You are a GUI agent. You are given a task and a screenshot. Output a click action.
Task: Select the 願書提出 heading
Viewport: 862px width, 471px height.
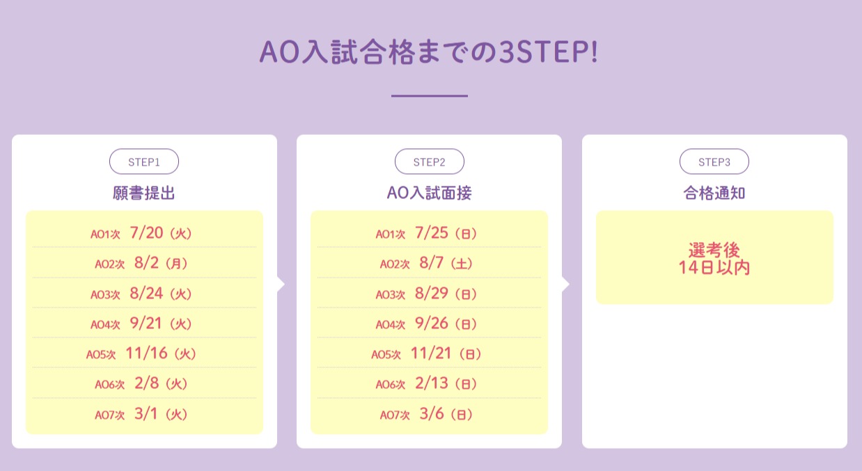coord(144,193)
